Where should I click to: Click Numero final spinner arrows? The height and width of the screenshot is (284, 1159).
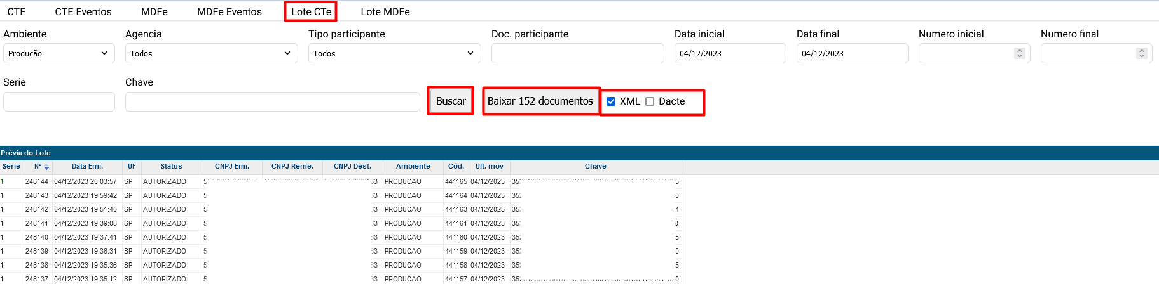click(1142, 54)
